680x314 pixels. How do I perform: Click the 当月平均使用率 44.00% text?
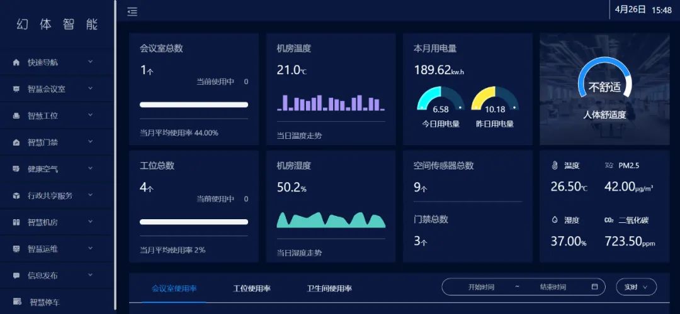coord(179,133)
